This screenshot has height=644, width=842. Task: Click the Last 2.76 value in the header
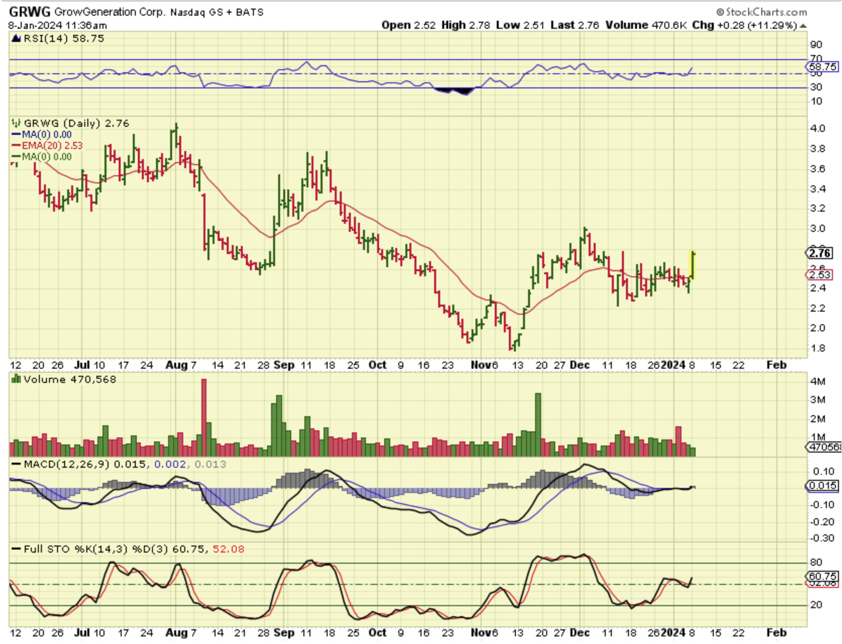575,25
